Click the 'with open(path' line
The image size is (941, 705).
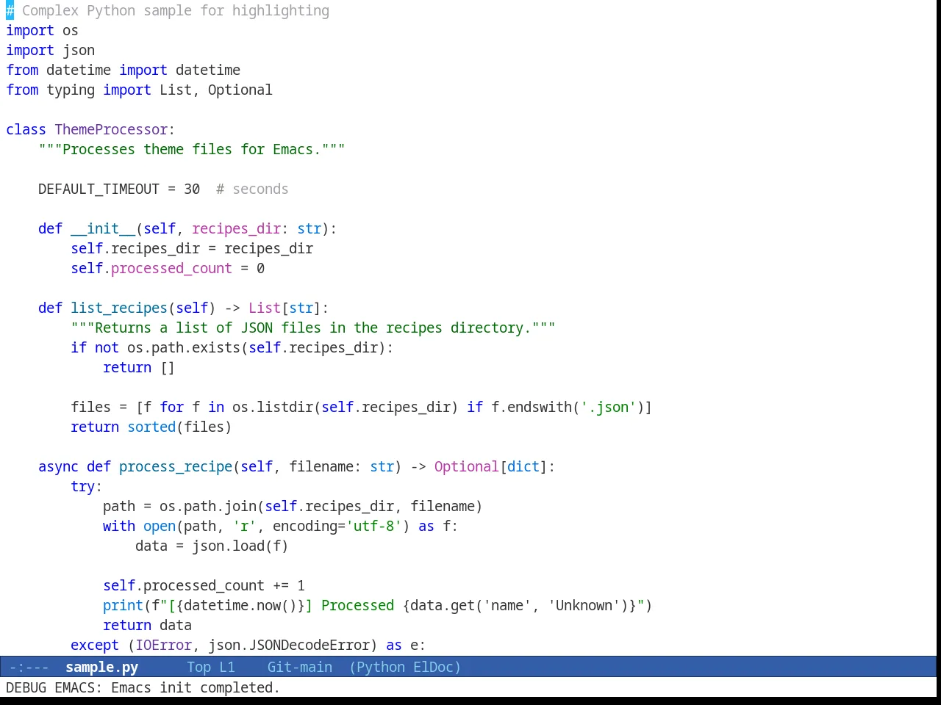[x=281, y=527]
